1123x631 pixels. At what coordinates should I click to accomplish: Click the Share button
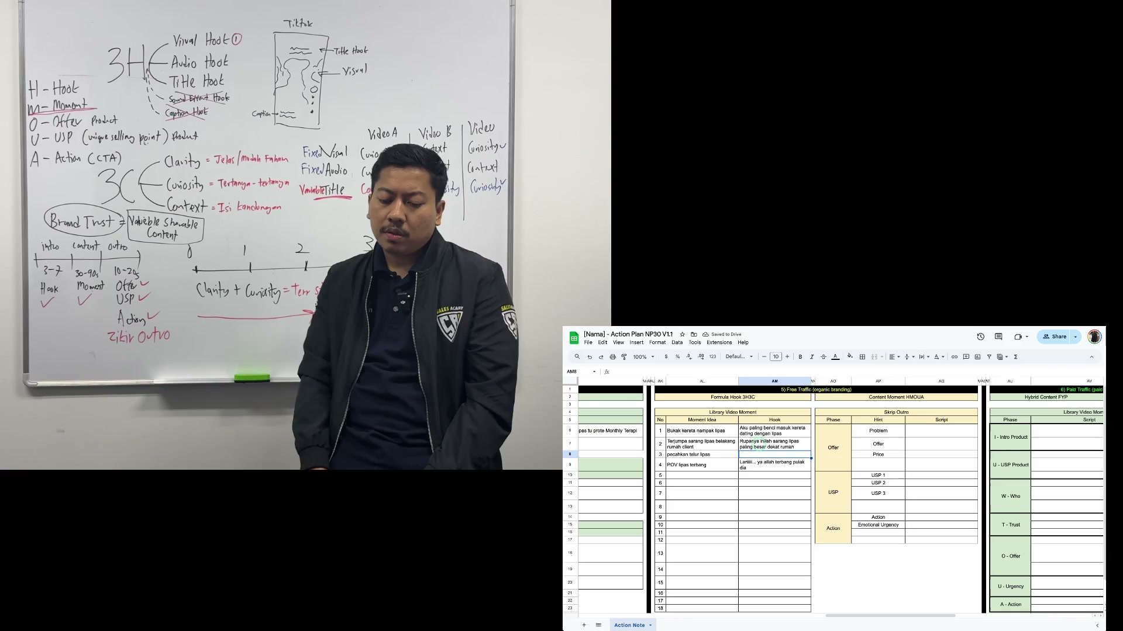coord(1054,337)
